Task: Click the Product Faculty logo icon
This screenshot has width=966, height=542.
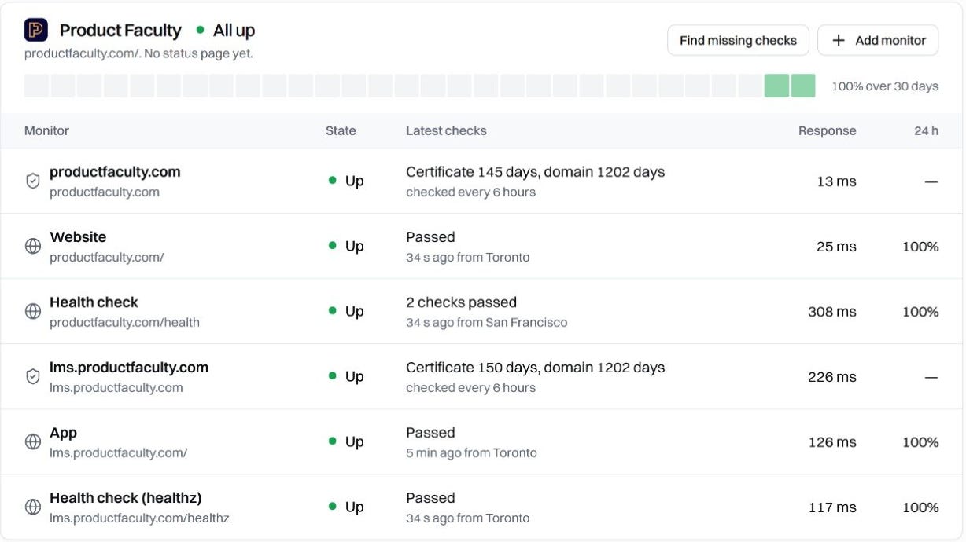Action: coord(36,31)
